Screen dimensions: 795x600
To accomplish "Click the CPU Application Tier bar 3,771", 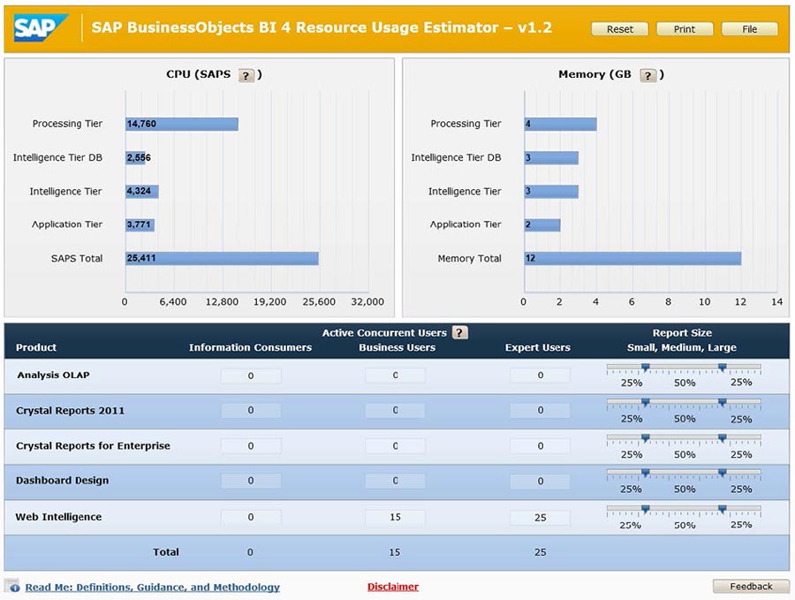I will click(x=140, y=224).
